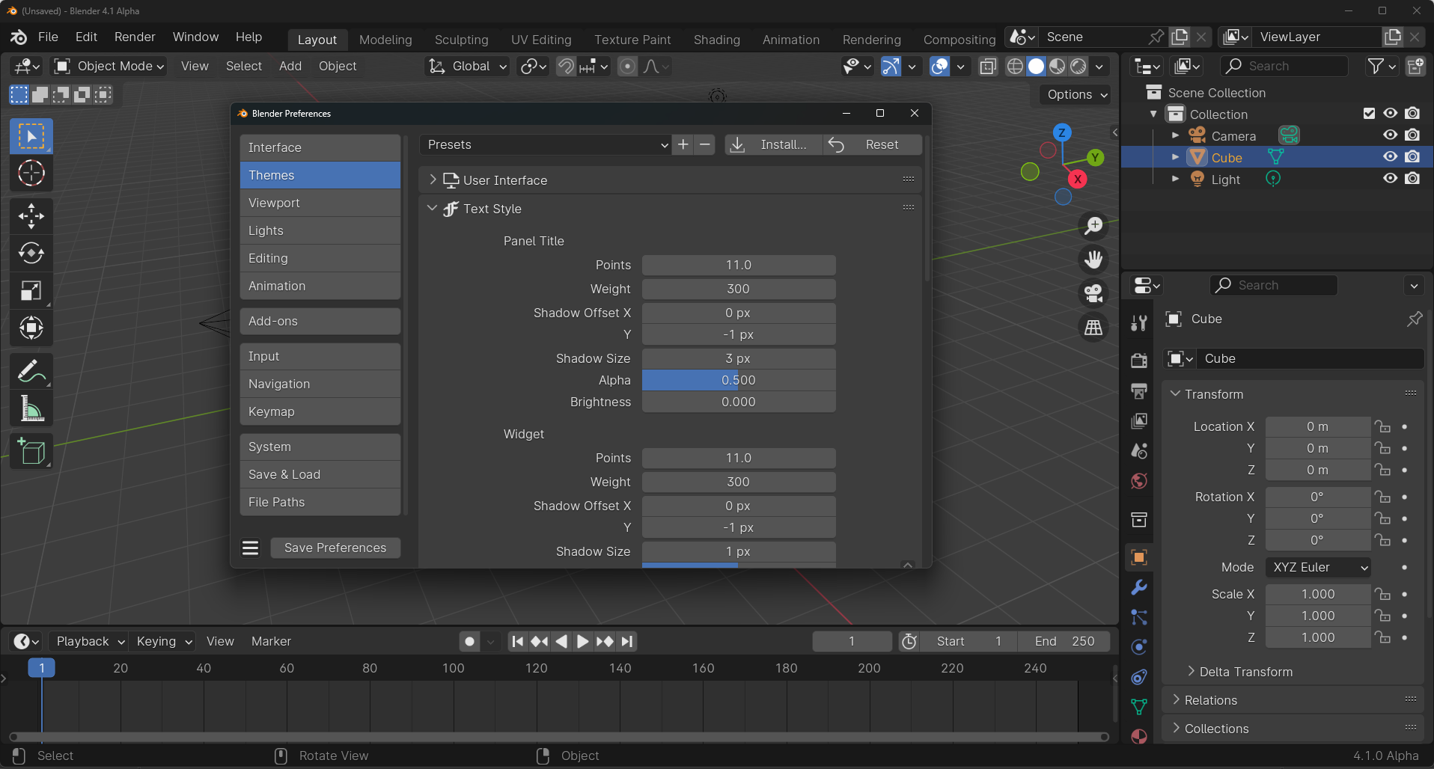Click the Reset theme button
Screen dimensions: 1434x769
click(872, 144)
